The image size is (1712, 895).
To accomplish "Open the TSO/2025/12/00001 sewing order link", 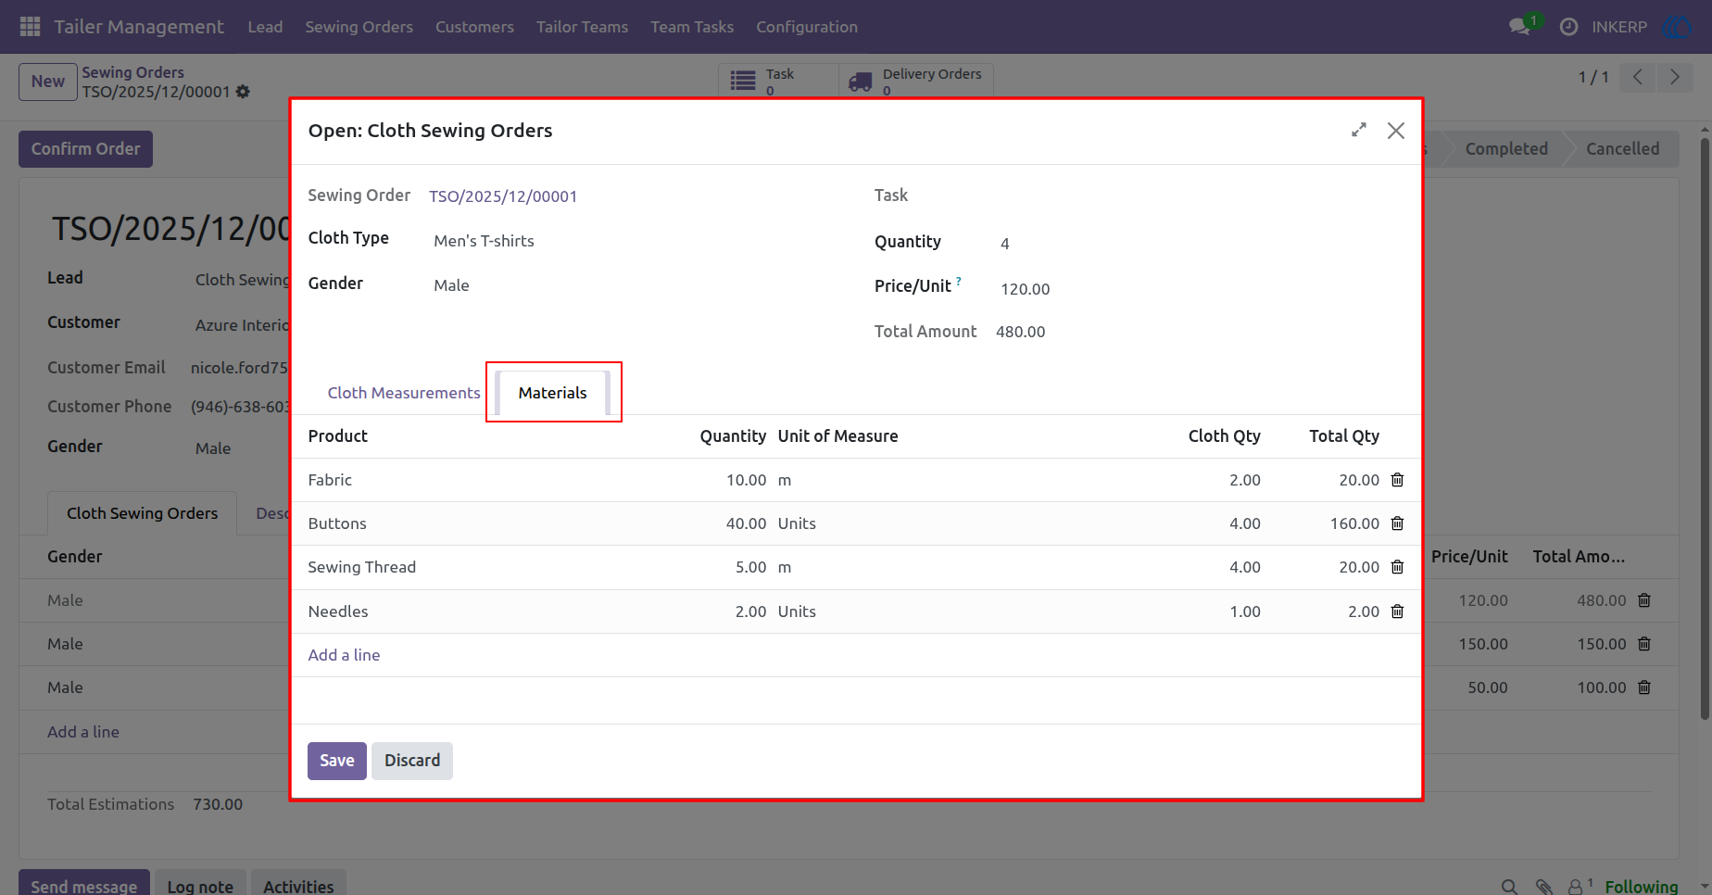I will (503, 196).
